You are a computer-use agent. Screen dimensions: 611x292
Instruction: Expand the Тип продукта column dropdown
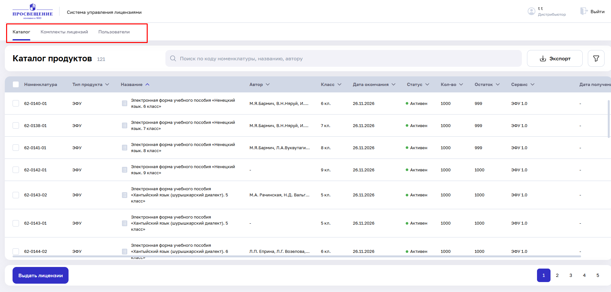coord(107,84)
